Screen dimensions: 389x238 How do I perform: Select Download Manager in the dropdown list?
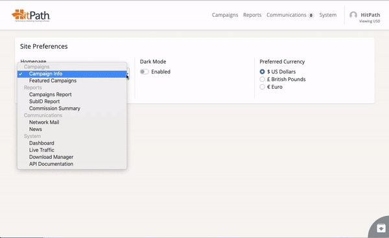(x=72, y=157)
